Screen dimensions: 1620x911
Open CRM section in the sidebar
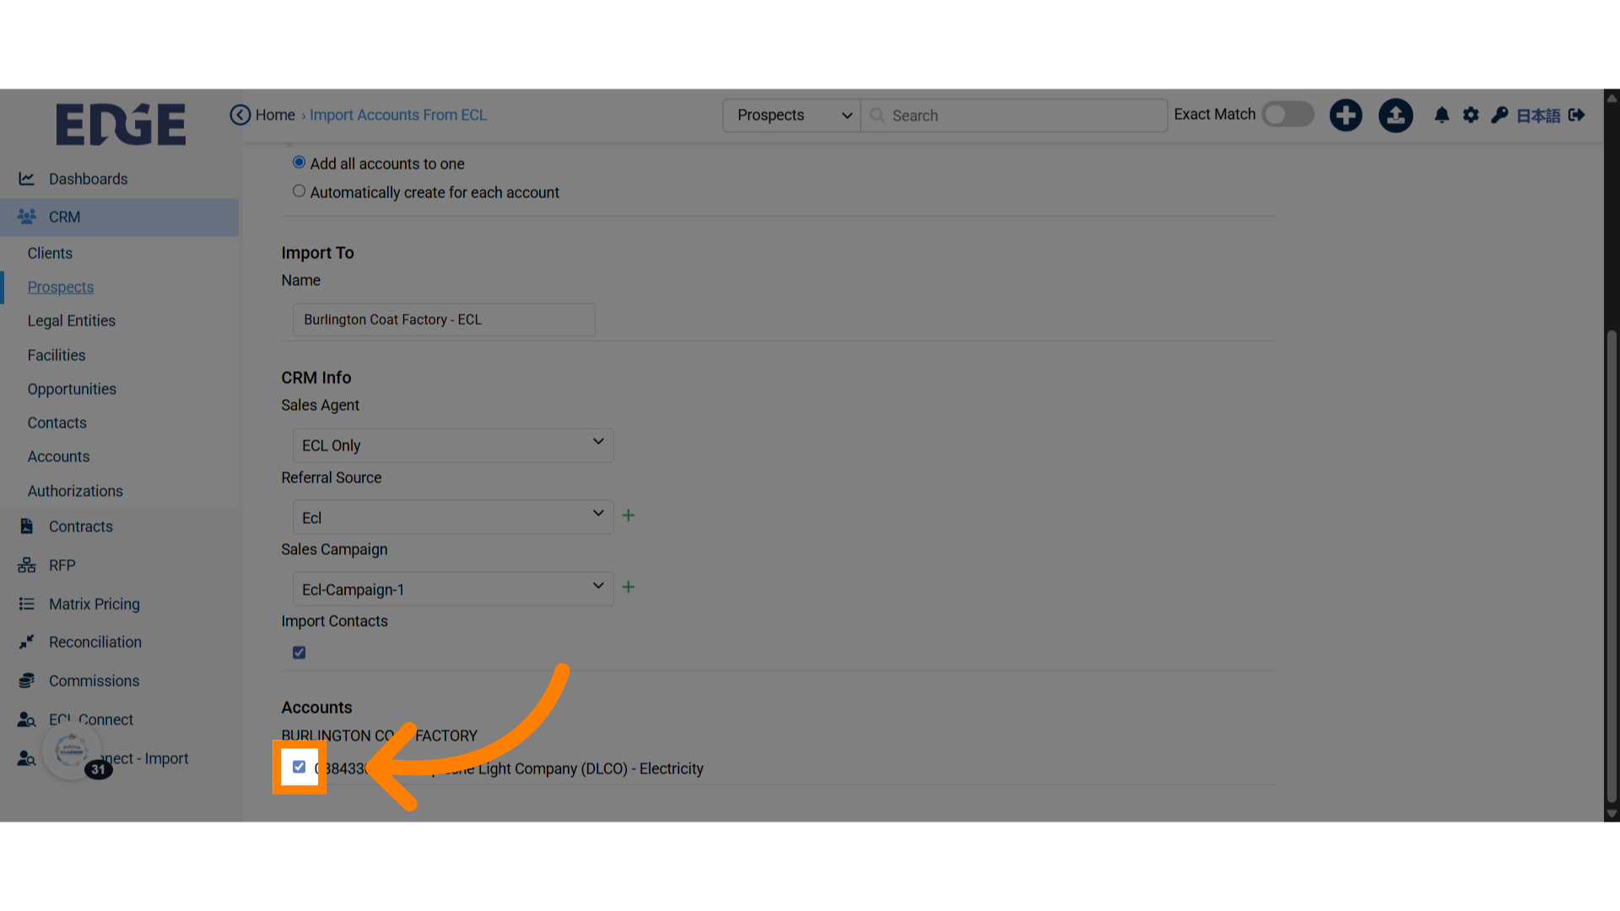(64, 217)
